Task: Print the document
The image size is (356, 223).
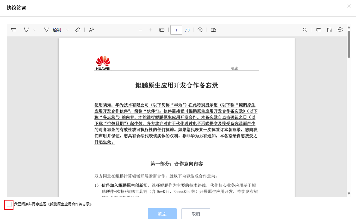Action: [x=319, y=30]
